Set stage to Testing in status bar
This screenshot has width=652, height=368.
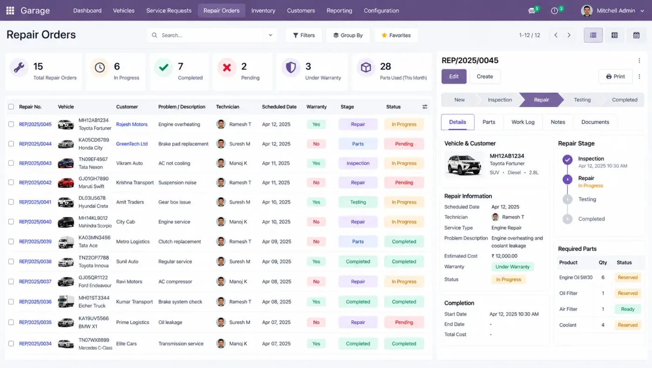(582, 100)
